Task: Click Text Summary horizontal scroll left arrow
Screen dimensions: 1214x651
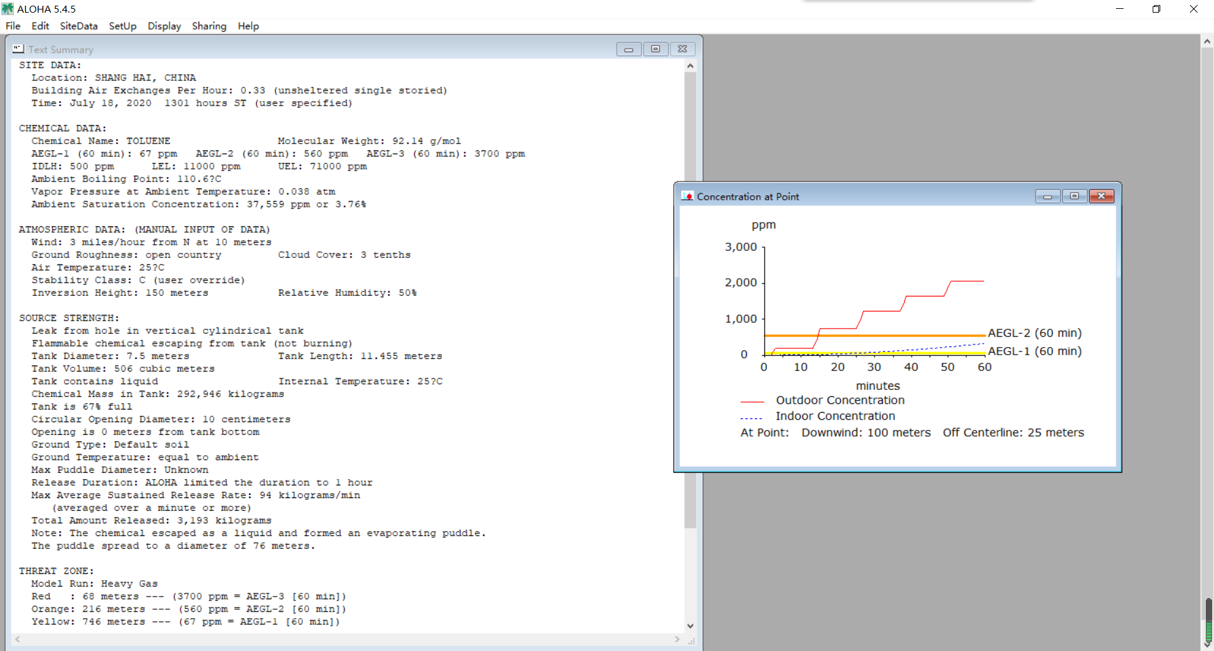Action: click(18, 640)
